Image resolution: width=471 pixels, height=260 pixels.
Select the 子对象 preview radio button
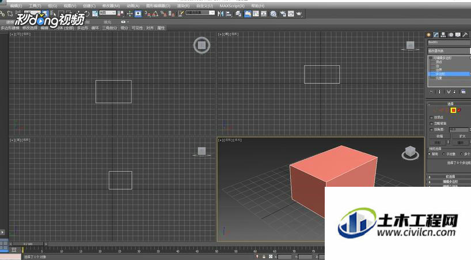click(443, 154)
